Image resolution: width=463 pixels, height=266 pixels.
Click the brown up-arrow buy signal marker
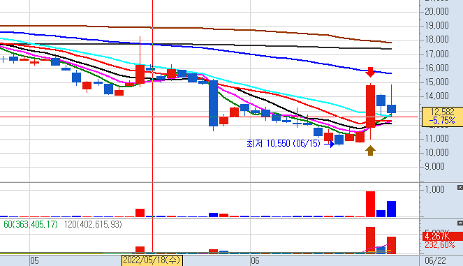[370, 150]
